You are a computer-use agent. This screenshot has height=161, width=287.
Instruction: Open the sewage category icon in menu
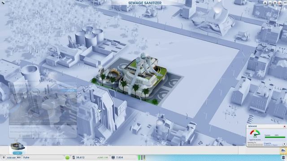coord(283,151)
